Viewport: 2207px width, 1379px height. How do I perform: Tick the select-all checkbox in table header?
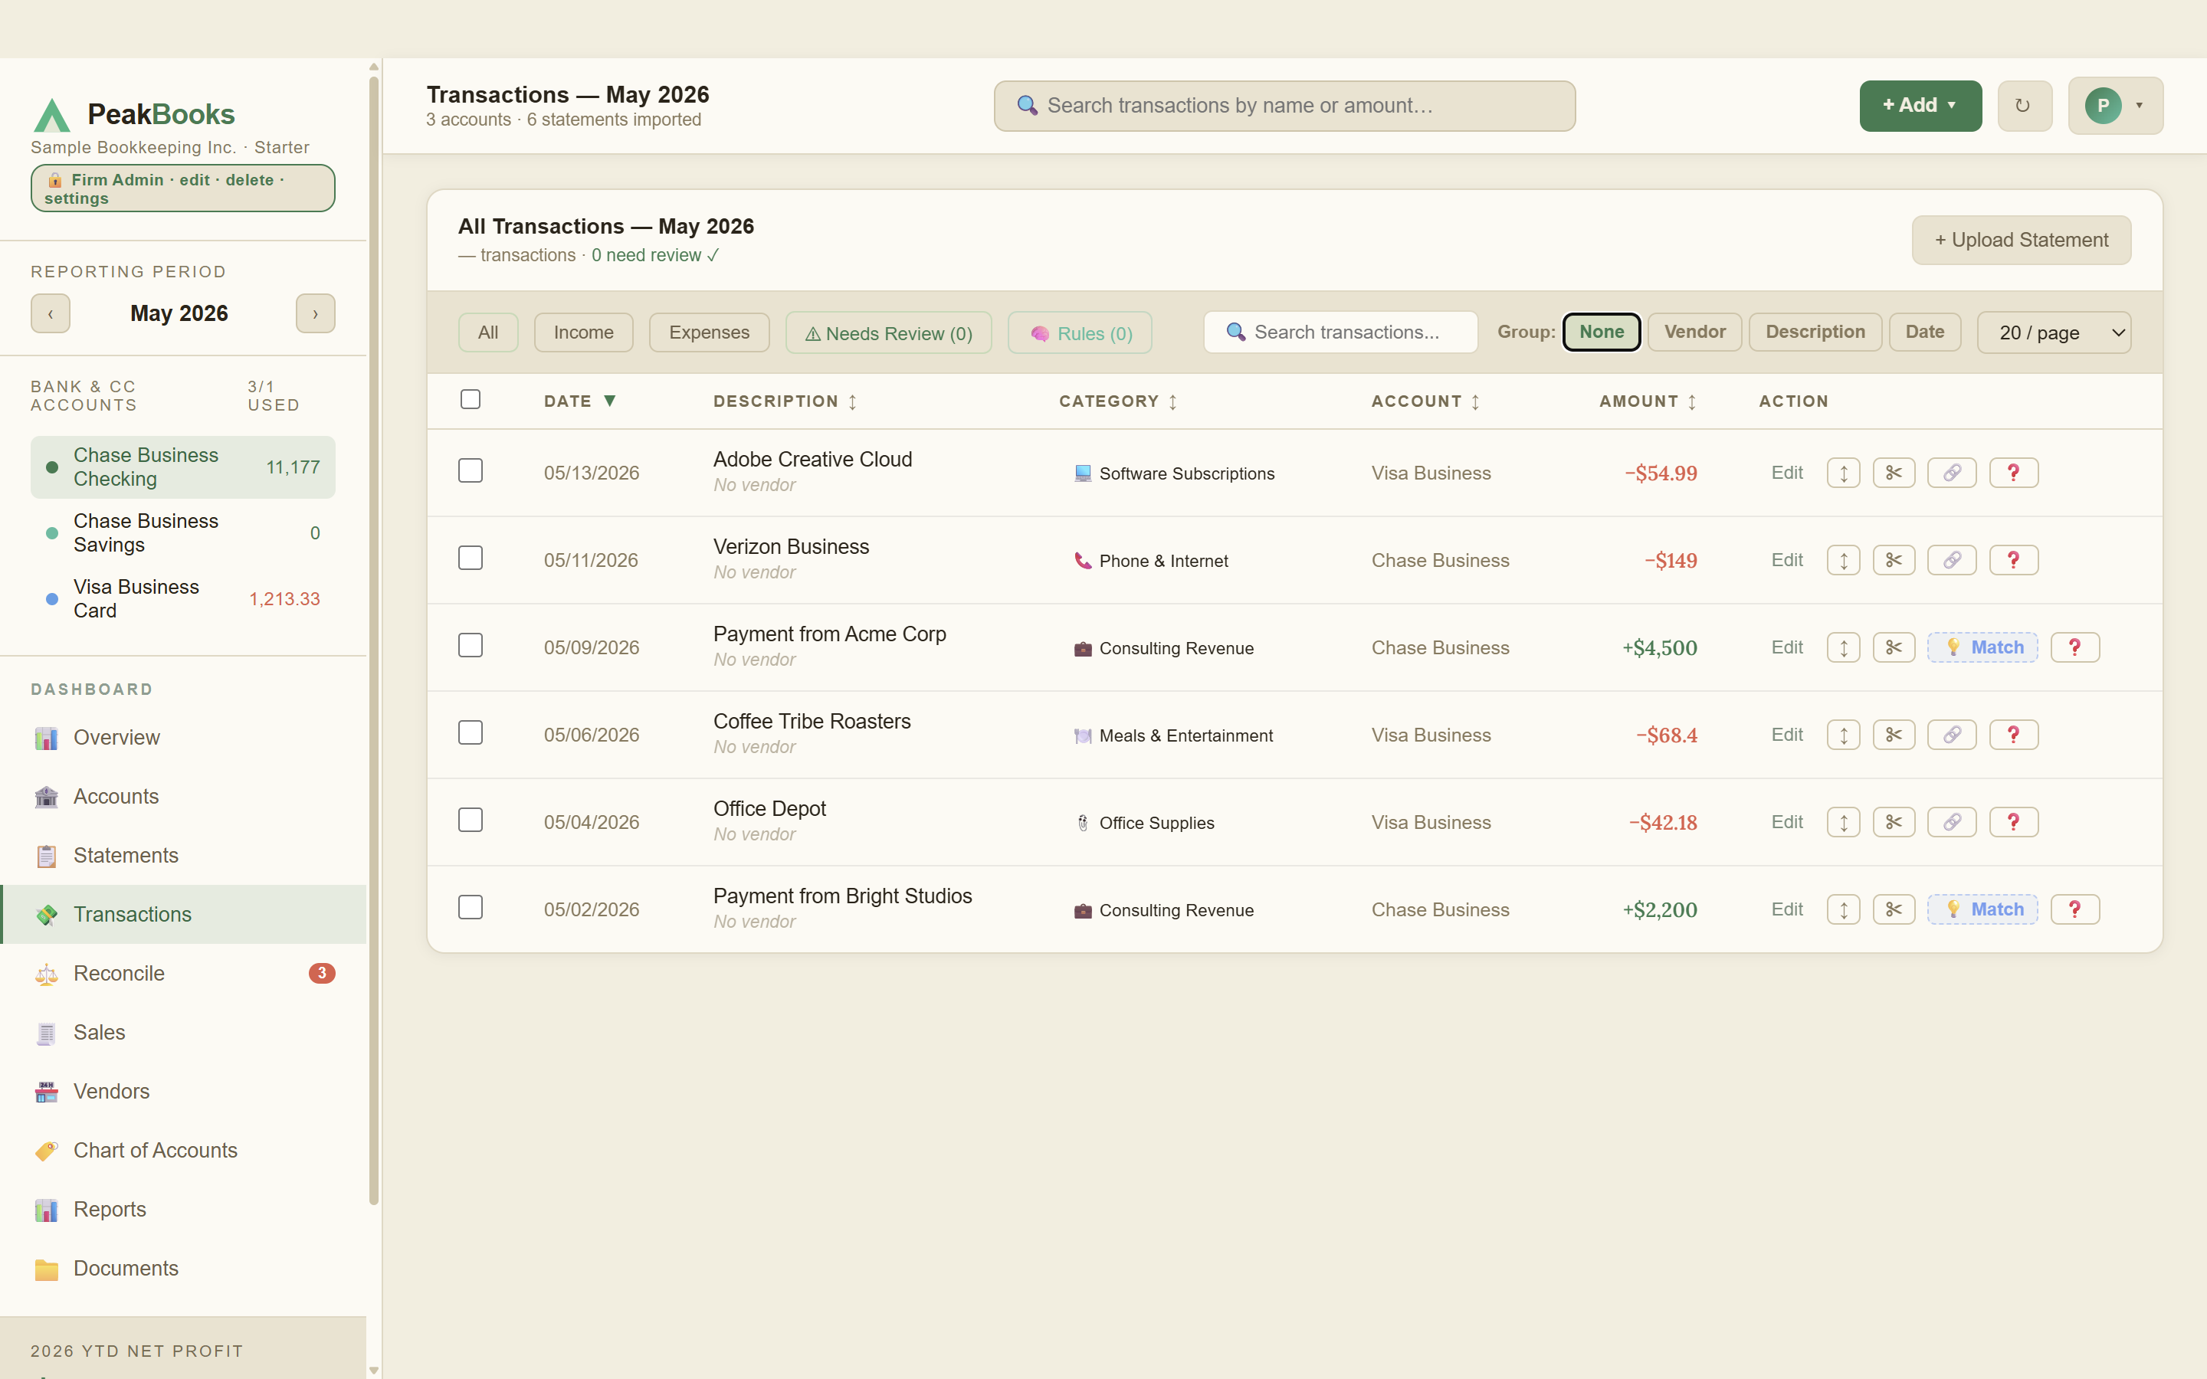click(x=471, y=399)
